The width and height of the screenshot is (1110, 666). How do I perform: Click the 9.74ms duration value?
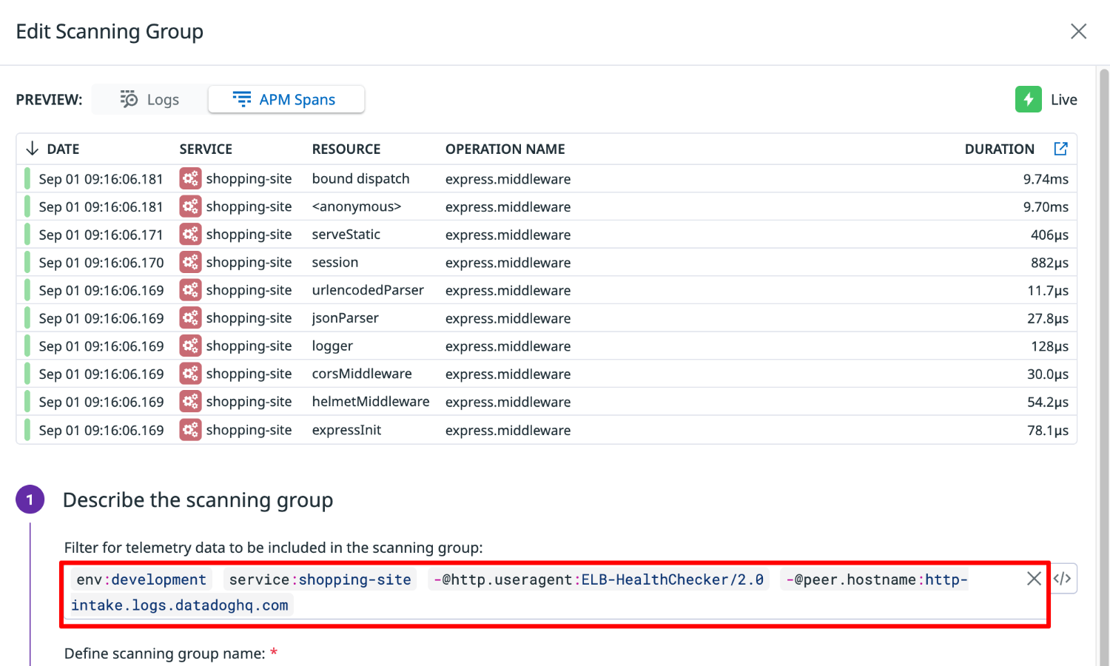tap(1046, 178)
